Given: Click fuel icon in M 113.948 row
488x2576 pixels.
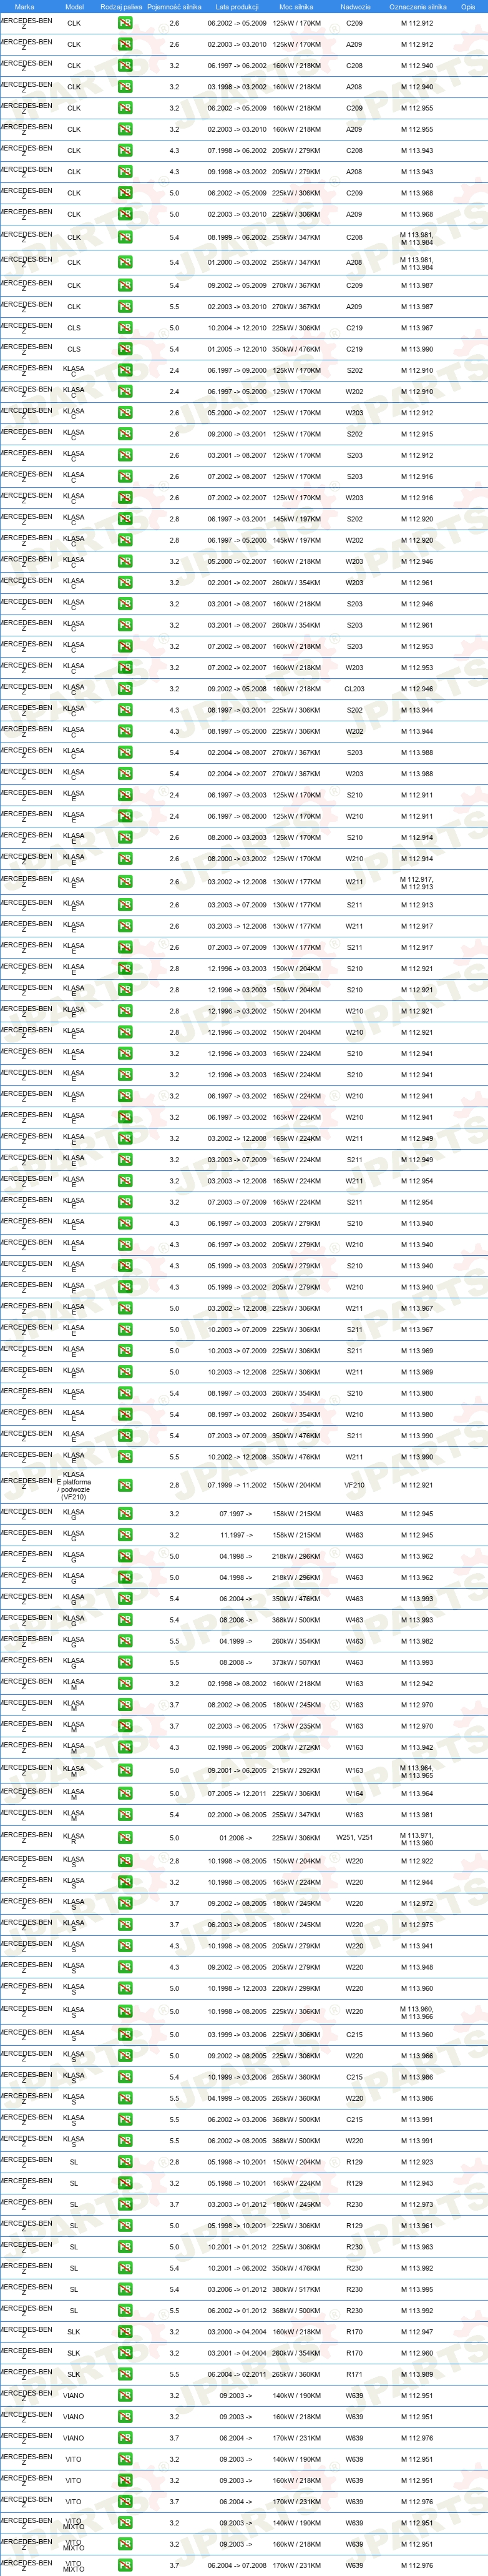Looking at the screenshot, I should coord(124,1967).
